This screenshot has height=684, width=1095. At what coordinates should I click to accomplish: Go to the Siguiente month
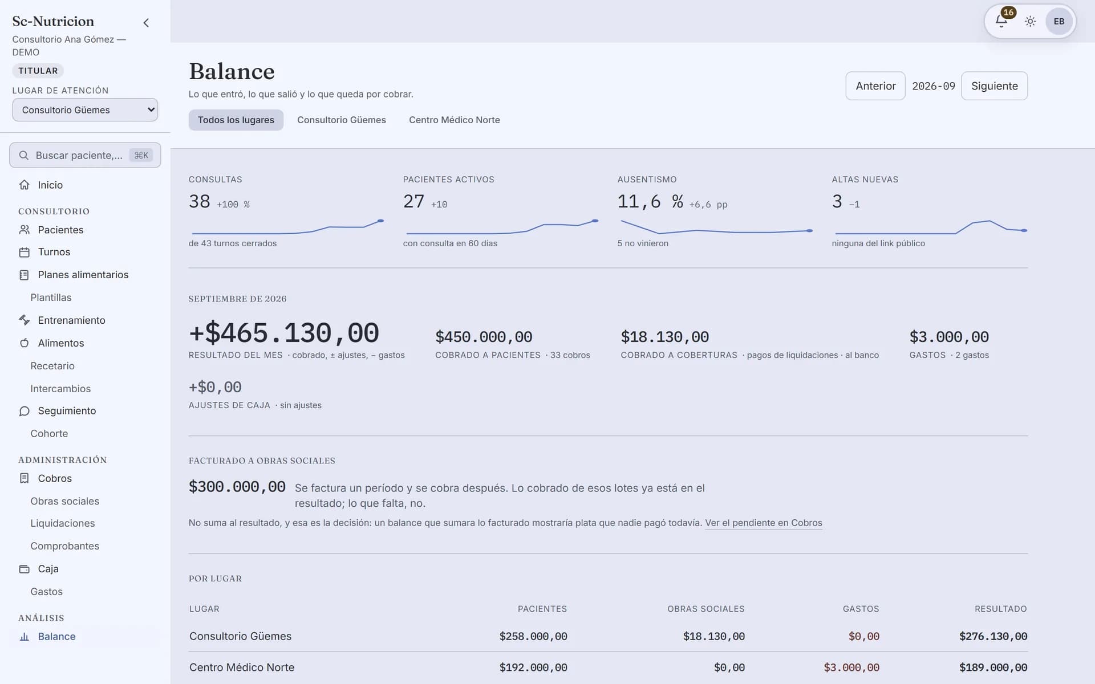coord(995,86)
